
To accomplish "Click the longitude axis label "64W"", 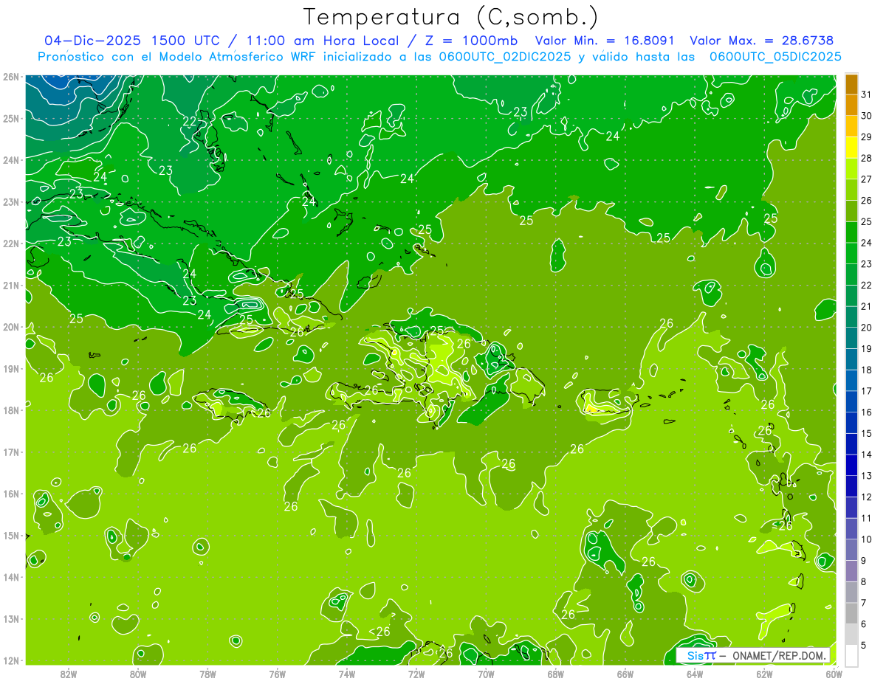I will 695,674.
